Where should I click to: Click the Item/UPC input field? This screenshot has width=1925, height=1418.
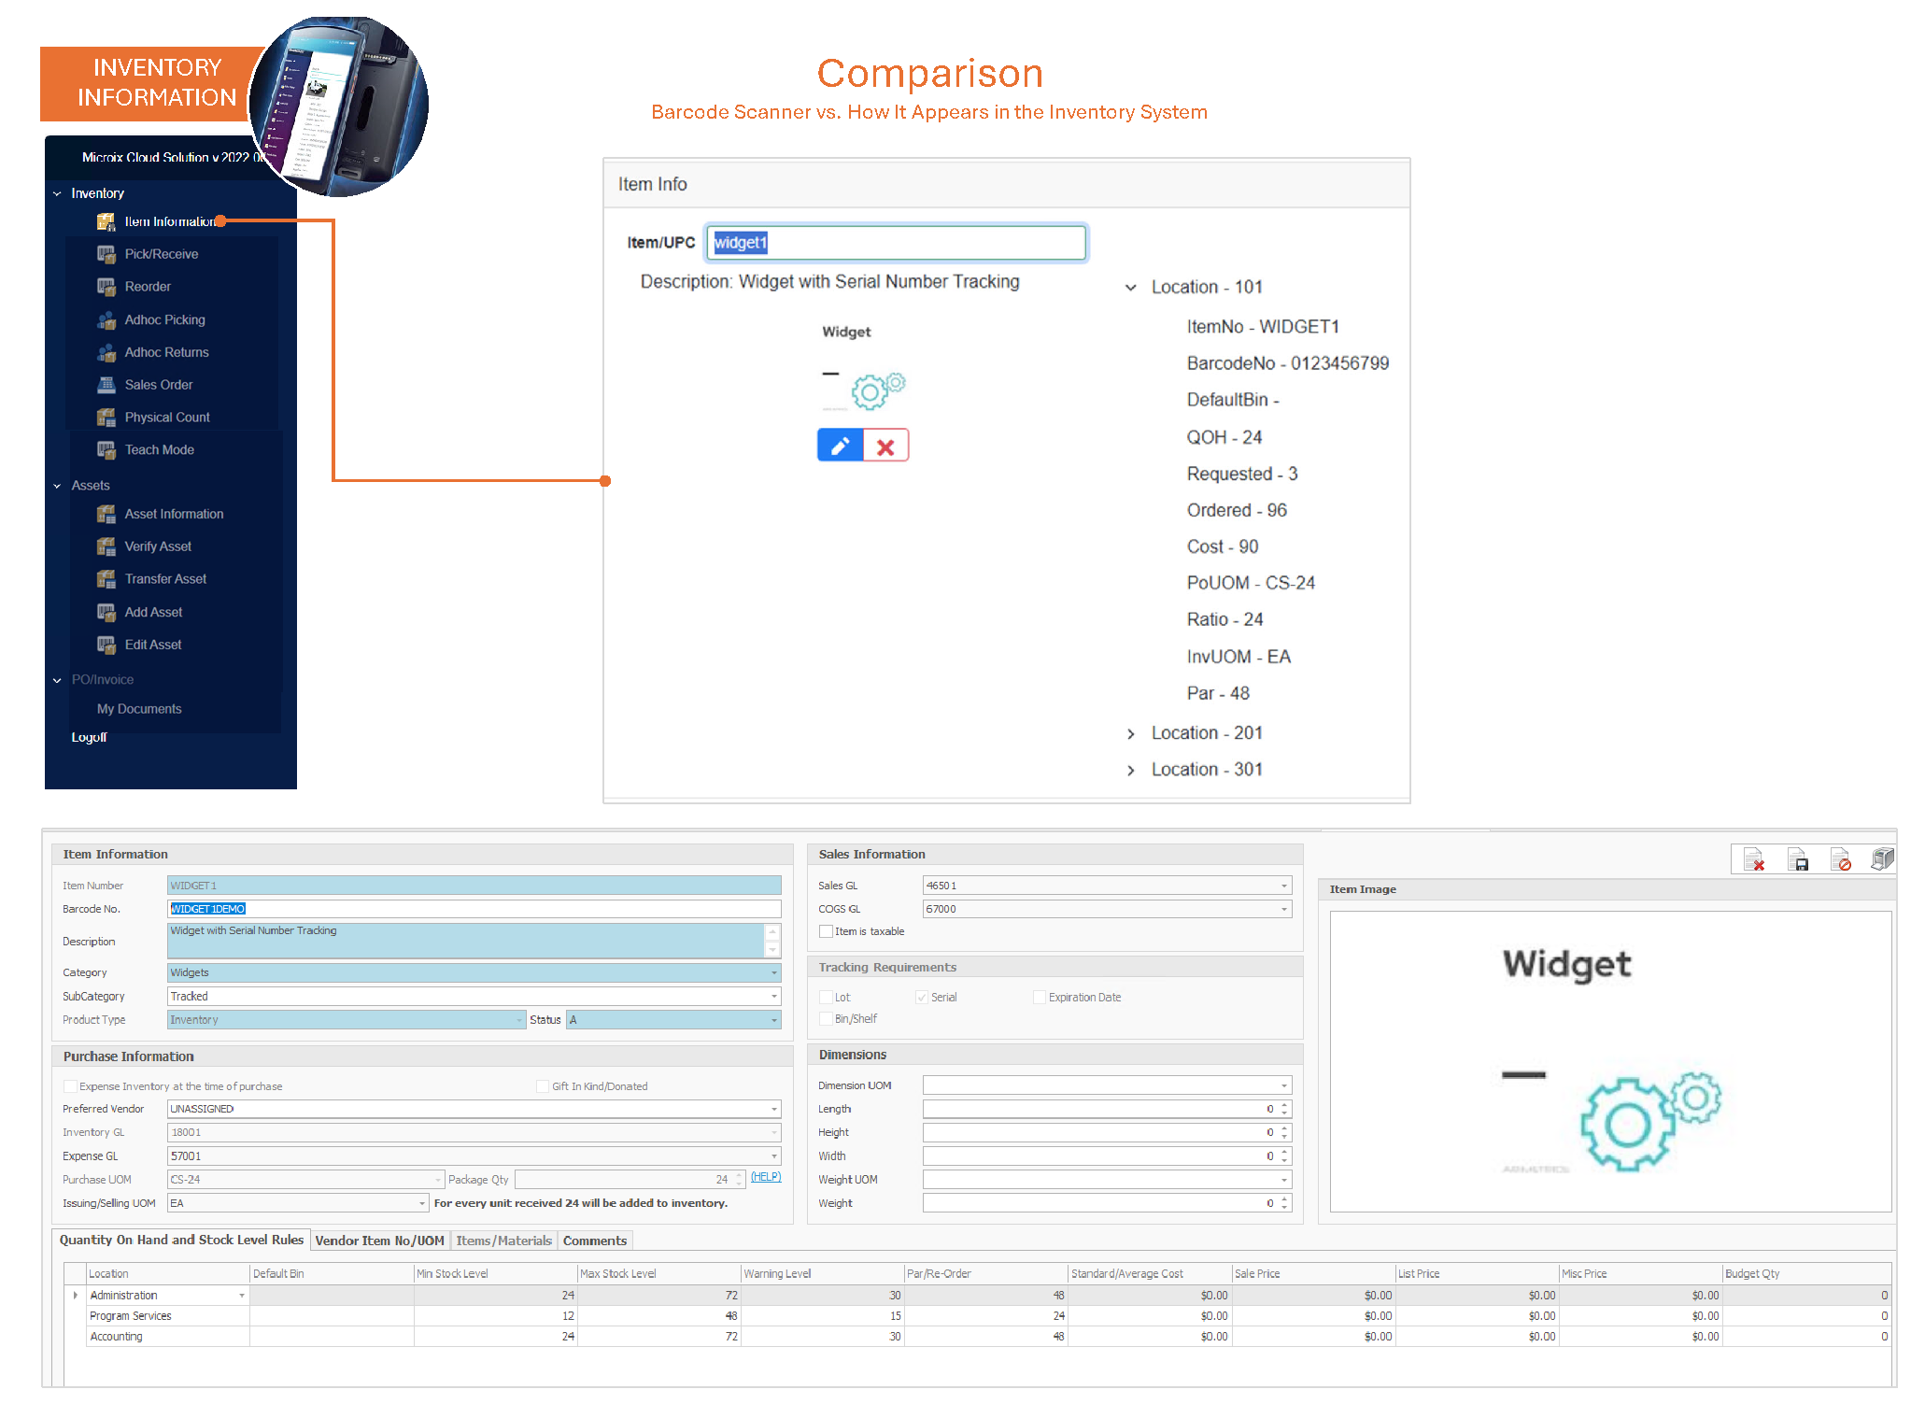tap(895, 243)
